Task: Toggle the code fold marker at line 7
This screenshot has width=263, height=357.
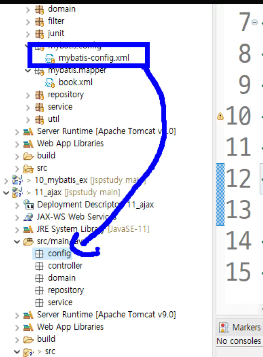Action: [254, 22]
